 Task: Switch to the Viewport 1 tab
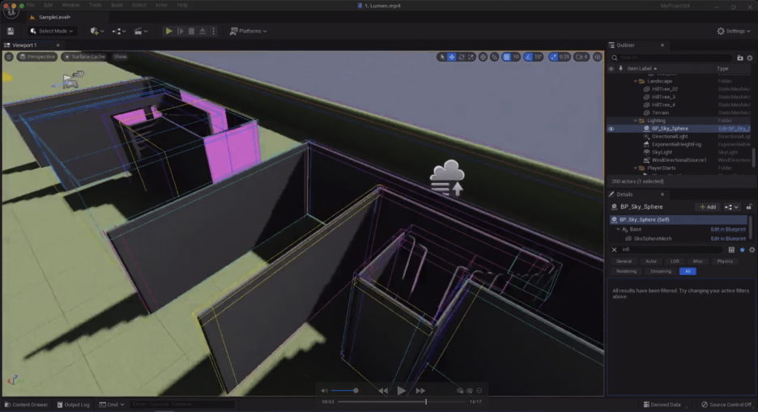point(24,45)
